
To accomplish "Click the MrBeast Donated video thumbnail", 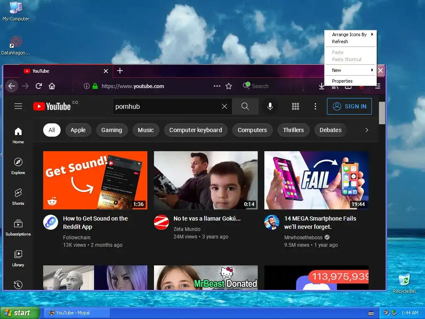I will [x=206, y=277].
